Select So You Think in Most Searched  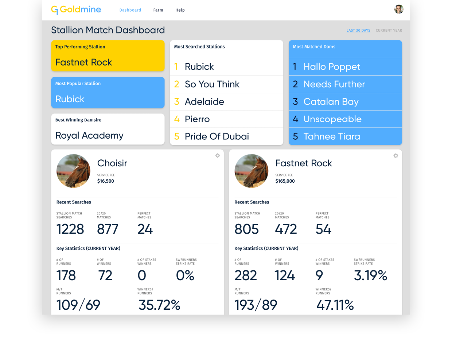click(226, 84)
